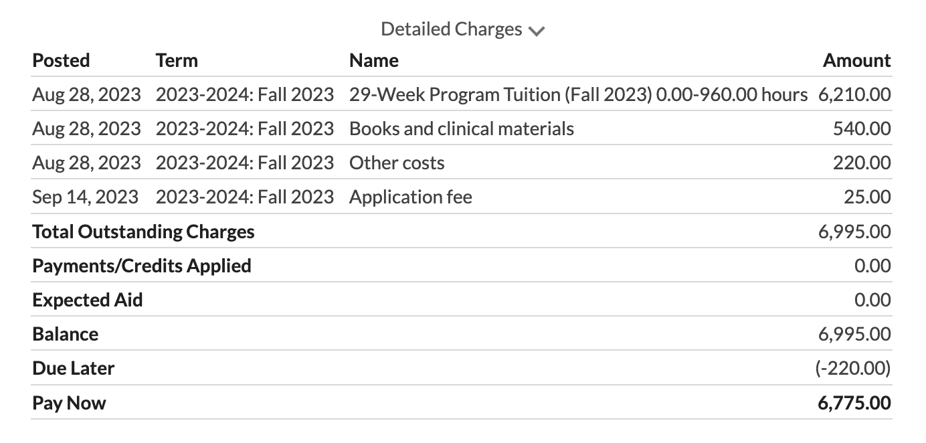Click the Payments/Credits Applied label
The image size is (926, 443).
[x=142, y=266]
